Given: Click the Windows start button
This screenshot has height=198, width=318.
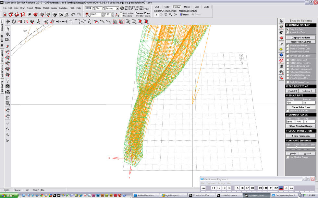Looking at the screenshot, I should pyautogui.click(x=9, y=195).
